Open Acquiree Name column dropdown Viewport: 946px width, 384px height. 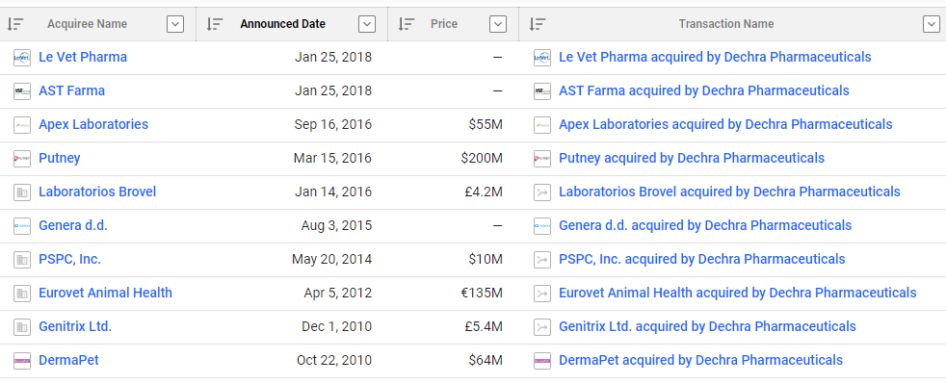[x=175, y=24]
